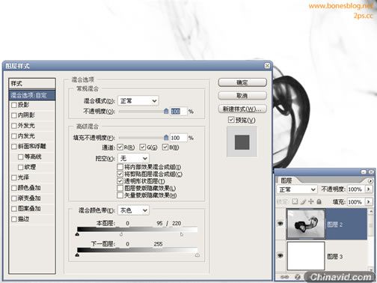Uncheck the R channel checkbox
The image size is (377, 283).
tap(120, 147)
